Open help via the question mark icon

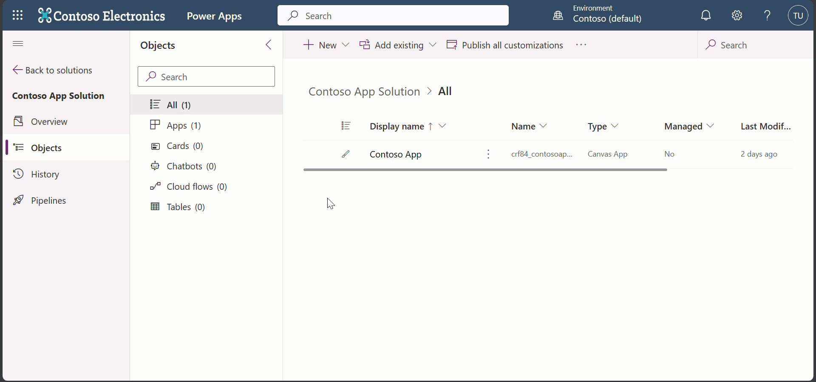coord(767,15)
